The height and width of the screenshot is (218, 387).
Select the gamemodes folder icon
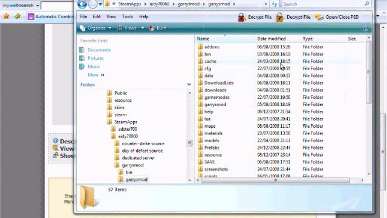pyautogui.click(x=200, y=97)
